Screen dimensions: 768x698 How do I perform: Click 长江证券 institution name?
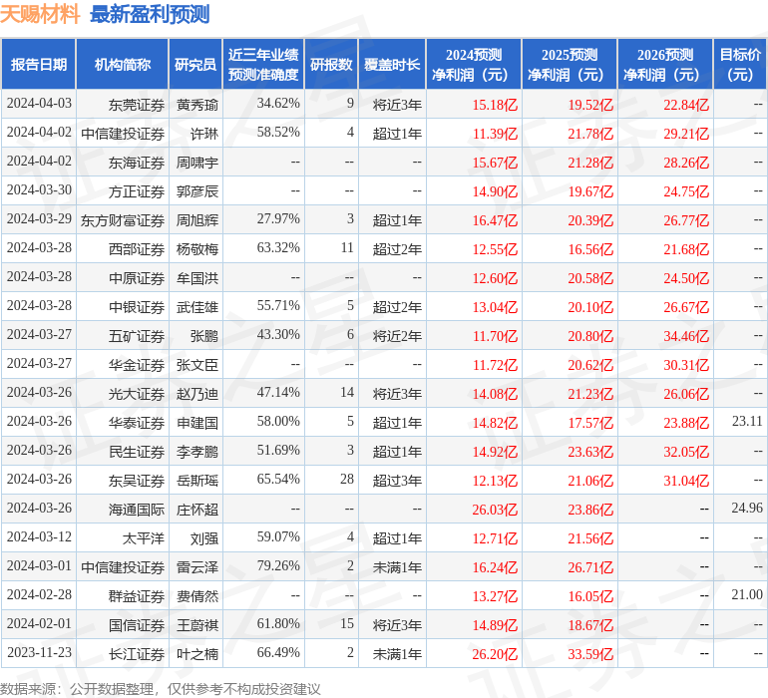point(137,654)
